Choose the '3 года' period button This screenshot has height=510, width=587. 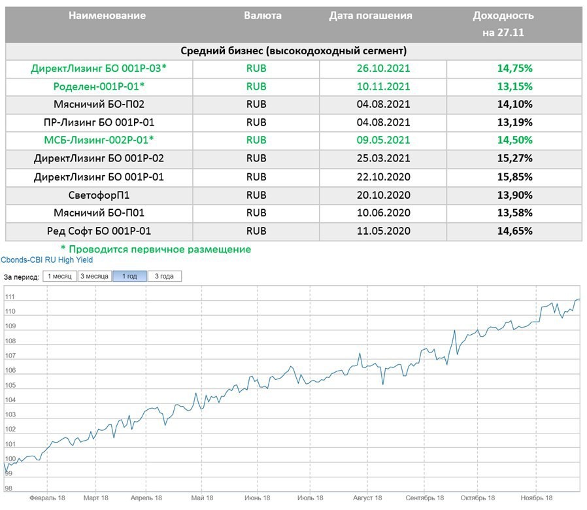pyautogui.click(x=164, y=277)
